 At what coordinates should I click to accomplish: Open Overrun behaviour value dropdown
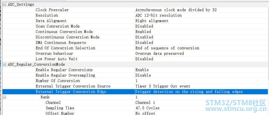point(159,53)
